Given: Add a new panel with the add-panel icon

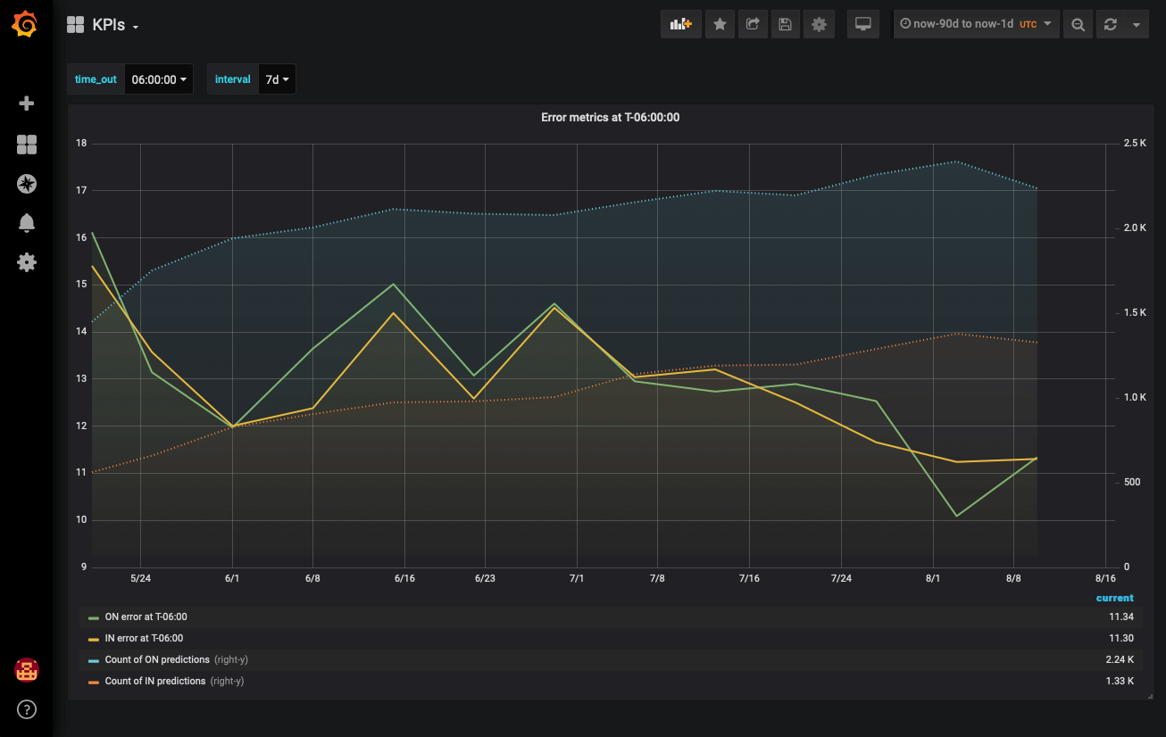Looking at the screenshot, I should click(680, 23).
